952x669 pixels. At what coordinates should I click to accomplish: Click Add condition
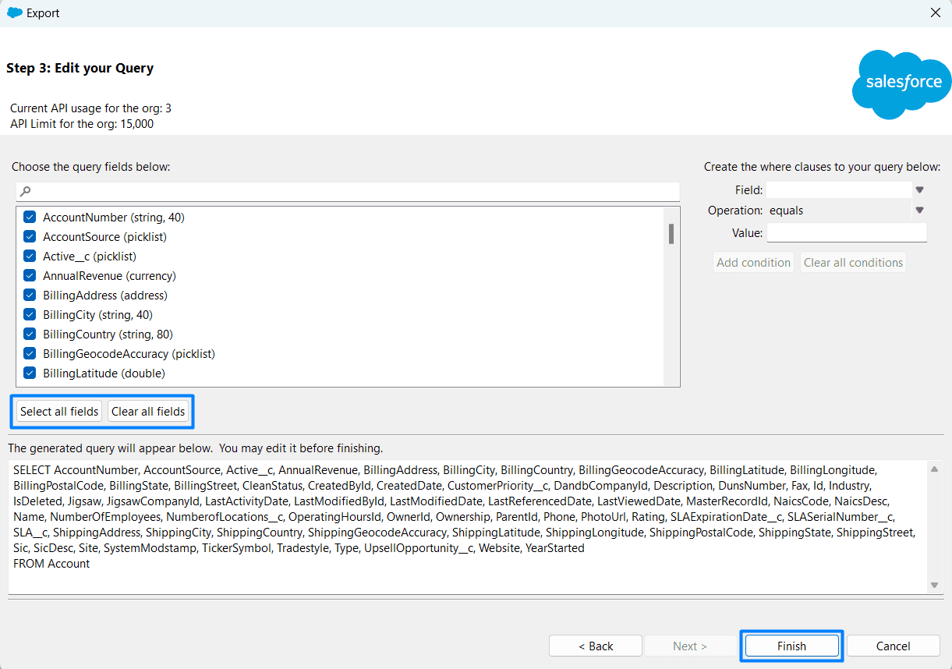click(753, 262)
